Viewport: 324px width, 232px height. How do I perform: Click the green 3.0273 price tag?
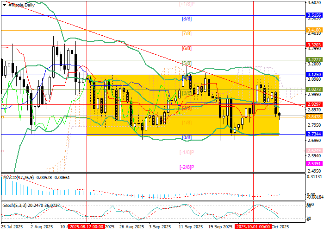point(314,89)
